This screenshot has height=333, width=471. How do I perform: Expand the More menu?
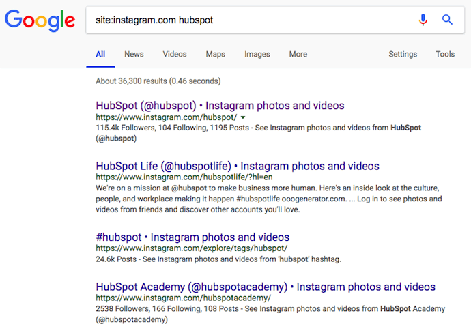point(298,54)
